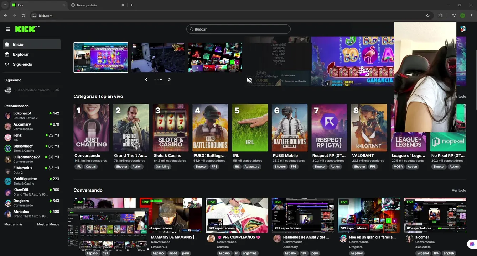Open PUBG Battlegrounds category card

(x=210, y=128)
